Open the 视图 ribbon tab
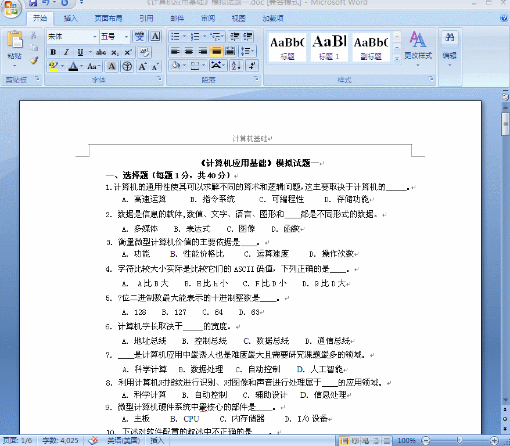Screen dimensions: 510x446 click(x=238, y=18)
